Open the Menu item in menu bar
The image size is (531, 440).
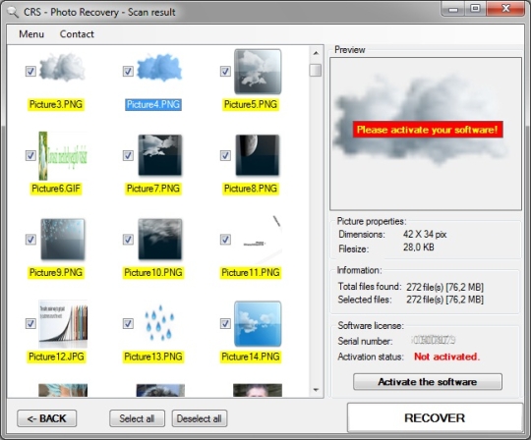(31, 33)
